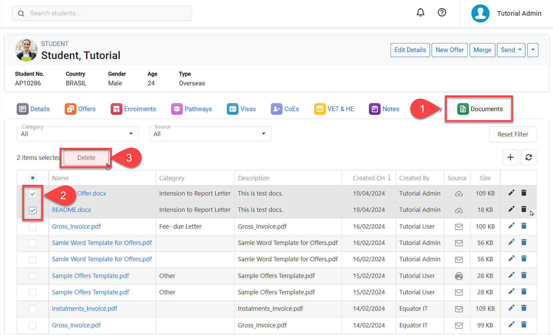Click the notification bell icon
The image size is (553, 335).
tap(420, 13)
